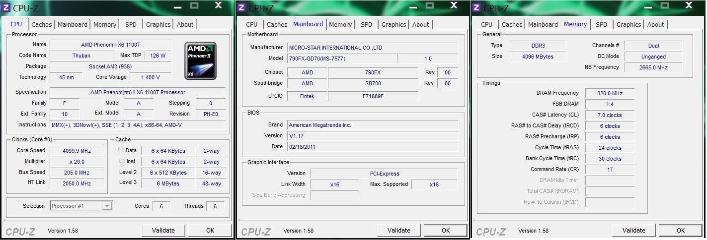Select SPD tab in Mainboard window
This screenshot has height=240, width=707.
[x=367, y=24]
